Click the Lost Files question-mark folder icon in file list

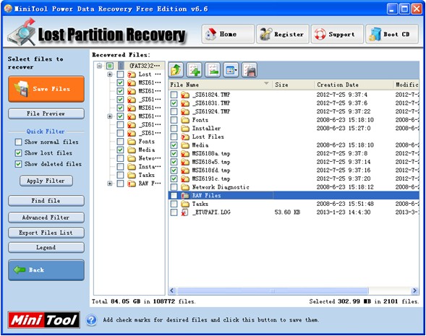[185, 137]
